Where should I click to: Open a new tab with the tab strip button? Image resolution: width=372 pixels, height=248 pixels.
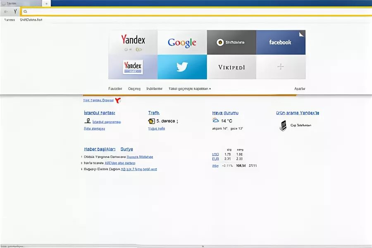coord(46,4)
